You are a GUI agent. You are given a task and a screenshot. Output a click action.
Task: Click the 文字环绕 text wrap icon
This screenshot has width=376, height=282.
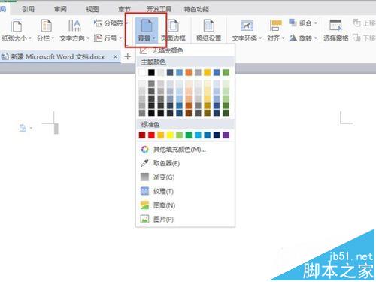click(247, 26)
